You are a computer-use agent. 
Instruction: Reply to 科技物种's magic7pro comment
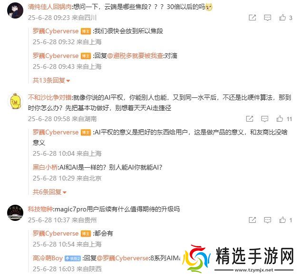click(x=267, y=220)
